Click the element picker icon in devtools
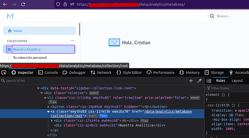The width and height of the screenshot is (249, 138). click(x=4, y=73)
